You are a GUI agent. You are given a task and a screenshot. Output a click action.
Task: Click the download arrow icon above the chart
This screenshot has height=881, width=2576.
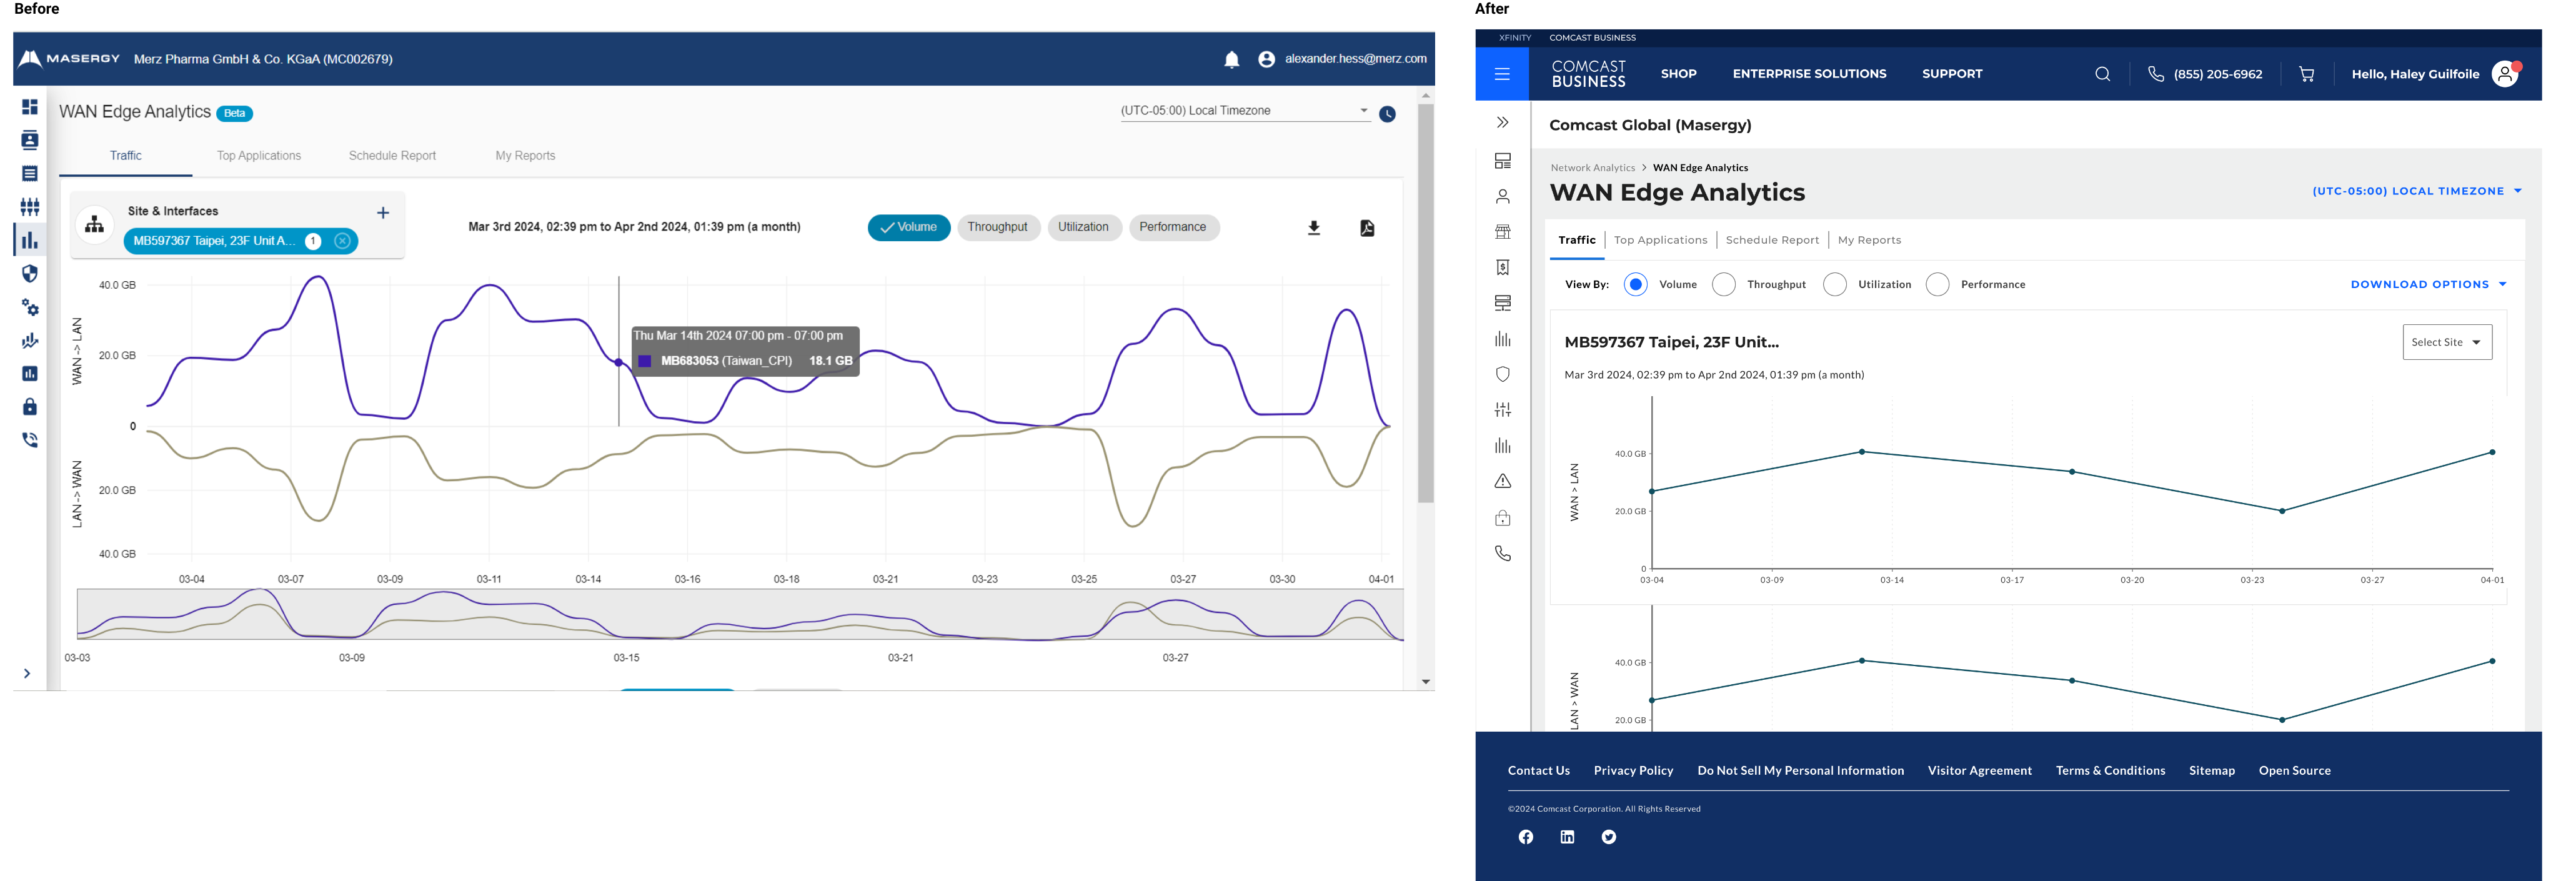click(1314, 228)
